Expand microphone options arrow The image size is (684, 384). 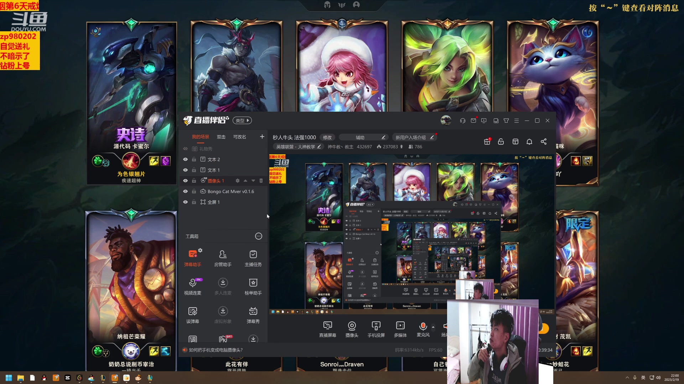click(433, 327)
